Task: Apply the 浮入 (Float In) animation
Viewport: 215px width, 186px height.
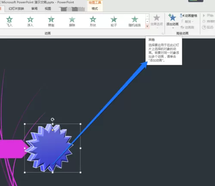Action: [x=30, y=21]
